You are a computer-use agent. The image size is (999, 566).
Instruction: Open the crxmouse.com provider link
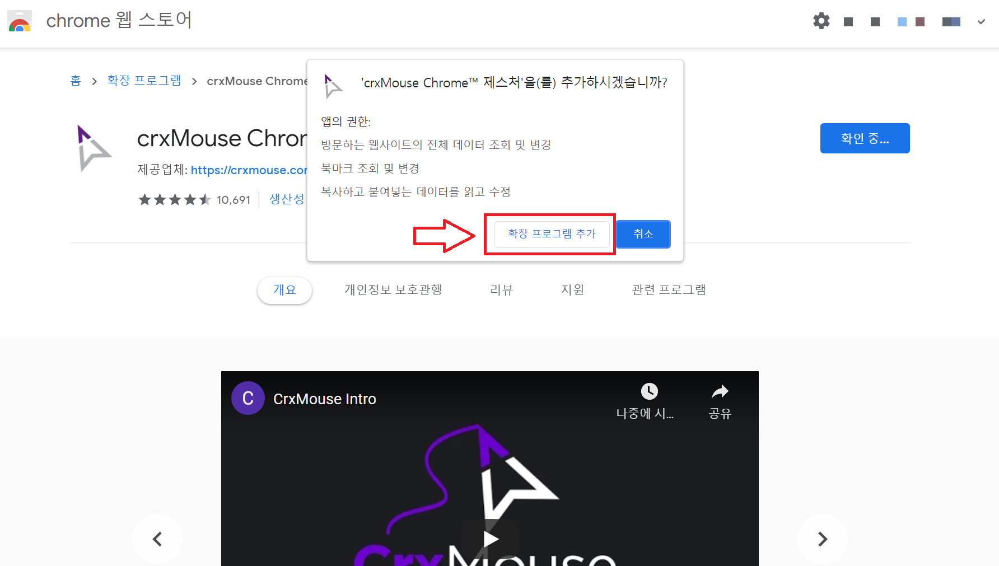tap(249, 170)
